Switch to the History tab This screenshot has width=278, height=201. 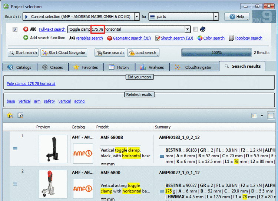119,67
